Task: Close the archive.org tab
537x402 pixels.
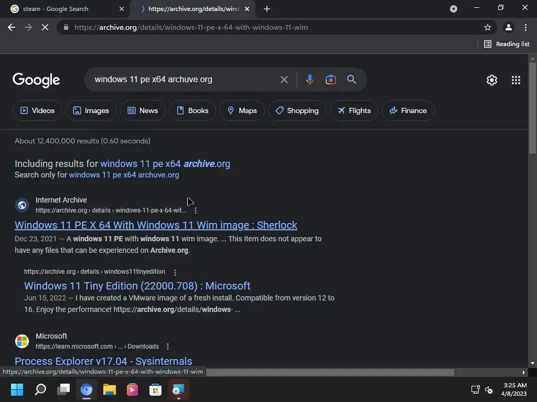Action: coord(247,9)
